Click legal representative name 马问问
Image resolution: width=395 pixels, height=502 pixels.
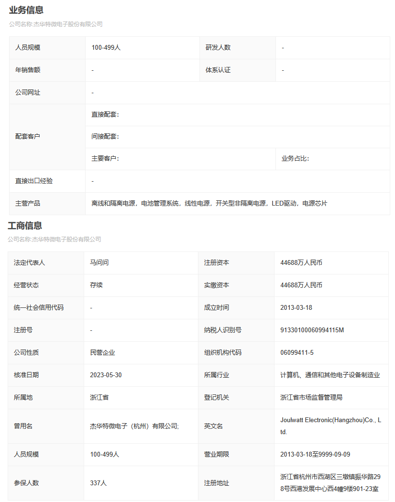click(99, 262)
